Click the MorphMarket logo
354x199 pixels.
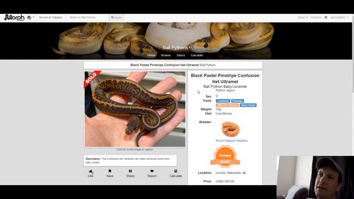coord(14,17)
